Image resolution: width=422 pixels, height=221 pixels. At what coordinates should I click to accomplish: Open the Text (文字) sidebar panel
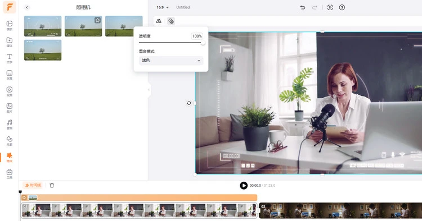(10, 58)
